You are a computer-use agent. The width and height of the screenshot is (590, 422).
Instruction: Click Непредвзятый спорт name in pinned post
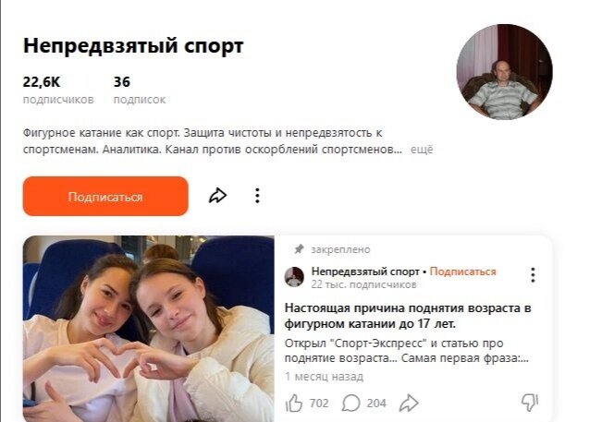click(x=365, y=271)
